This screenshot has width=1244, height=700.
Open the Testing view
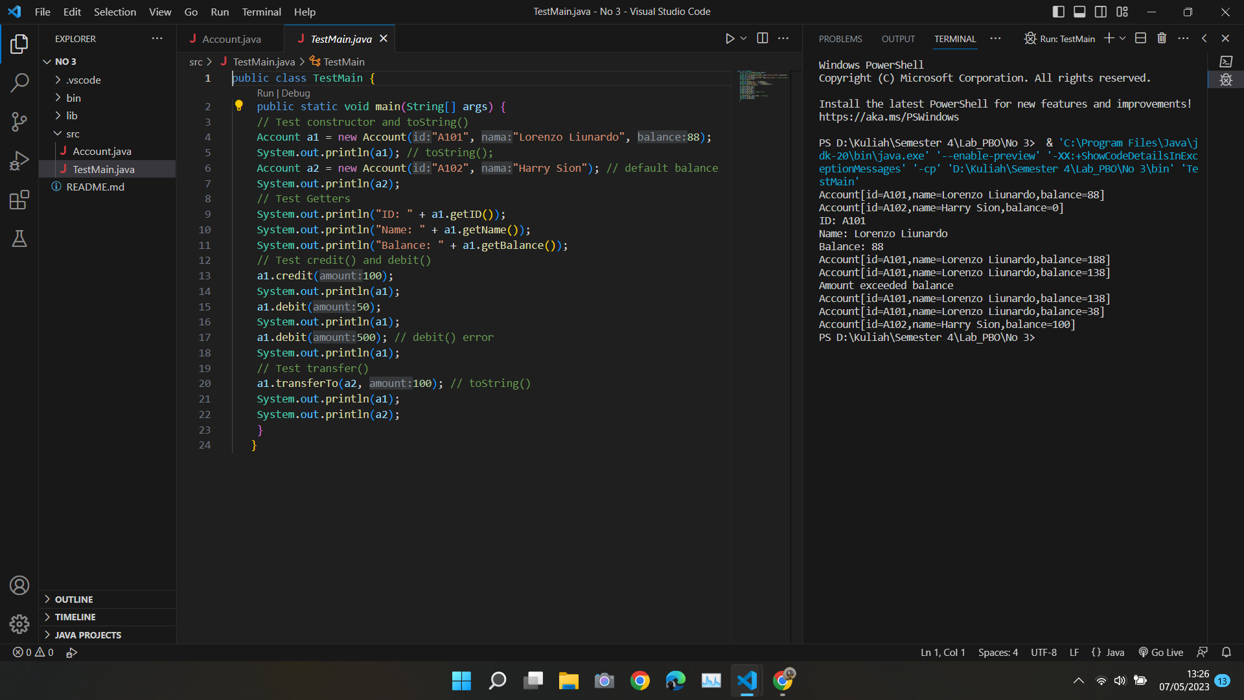pos(19,239)
